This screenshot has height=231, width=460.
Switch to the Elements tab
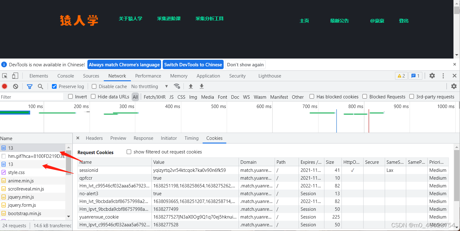point(39,76)
